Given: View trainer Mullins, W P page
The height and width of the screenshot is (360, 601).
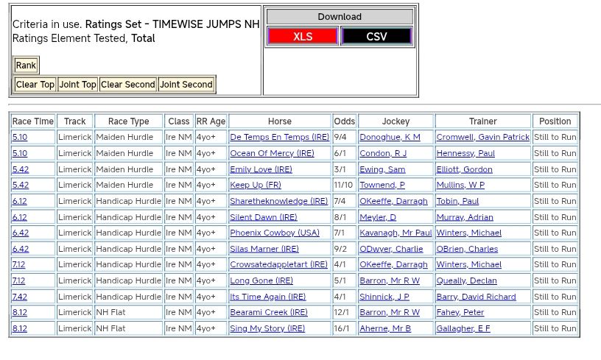Looking at the screenshot, I should (460, 186).
